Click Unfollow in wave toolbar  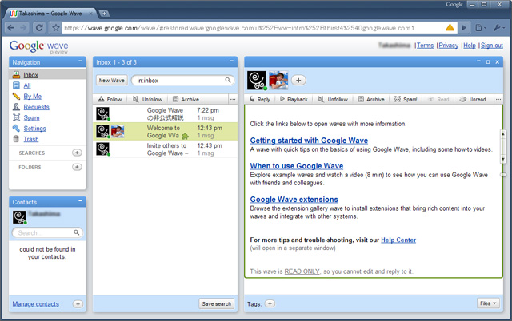(x=333, y=99)
